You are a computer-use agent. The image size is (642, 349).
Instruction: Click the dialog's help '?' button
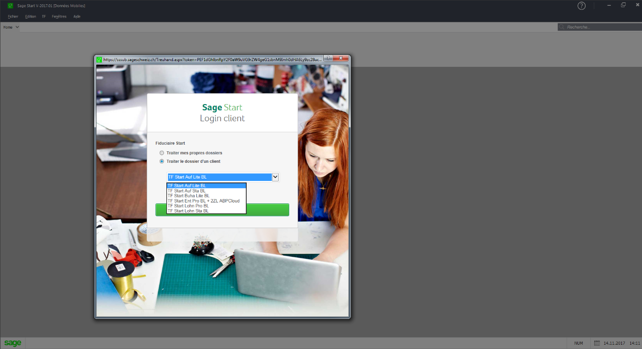329,58
